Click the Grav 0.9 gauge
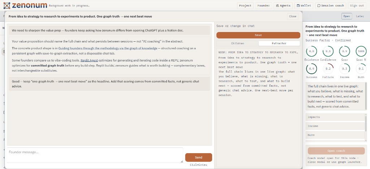 (x=344, y=51)
